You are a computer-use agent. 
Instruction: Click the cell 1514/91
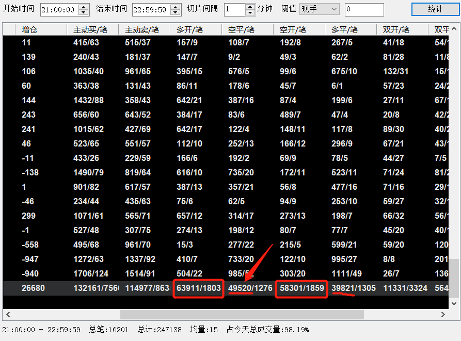coord(140,274)
